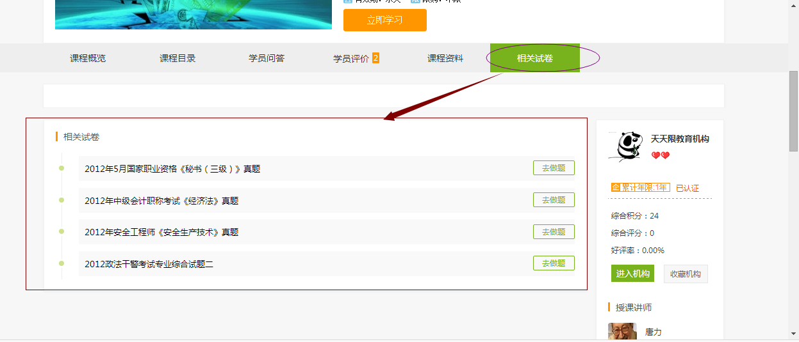Select the 学员问答 tab

pos(267,58)
